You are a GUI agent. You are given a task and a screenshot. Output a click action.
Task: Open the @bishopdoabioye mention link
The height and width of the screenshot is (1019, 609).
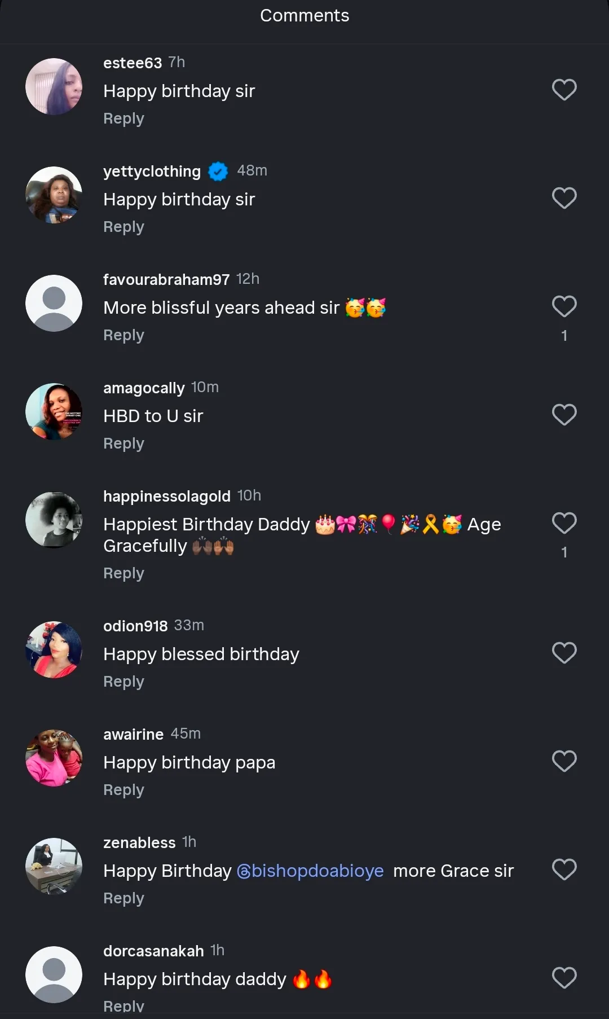(310, 871)
